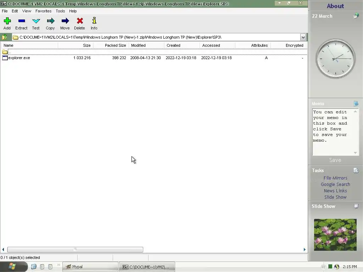The width and height of the screenshot is (363, 272).
Task: Click the horizontal scrollbar right arrow
Action: [x=305, y=249]
